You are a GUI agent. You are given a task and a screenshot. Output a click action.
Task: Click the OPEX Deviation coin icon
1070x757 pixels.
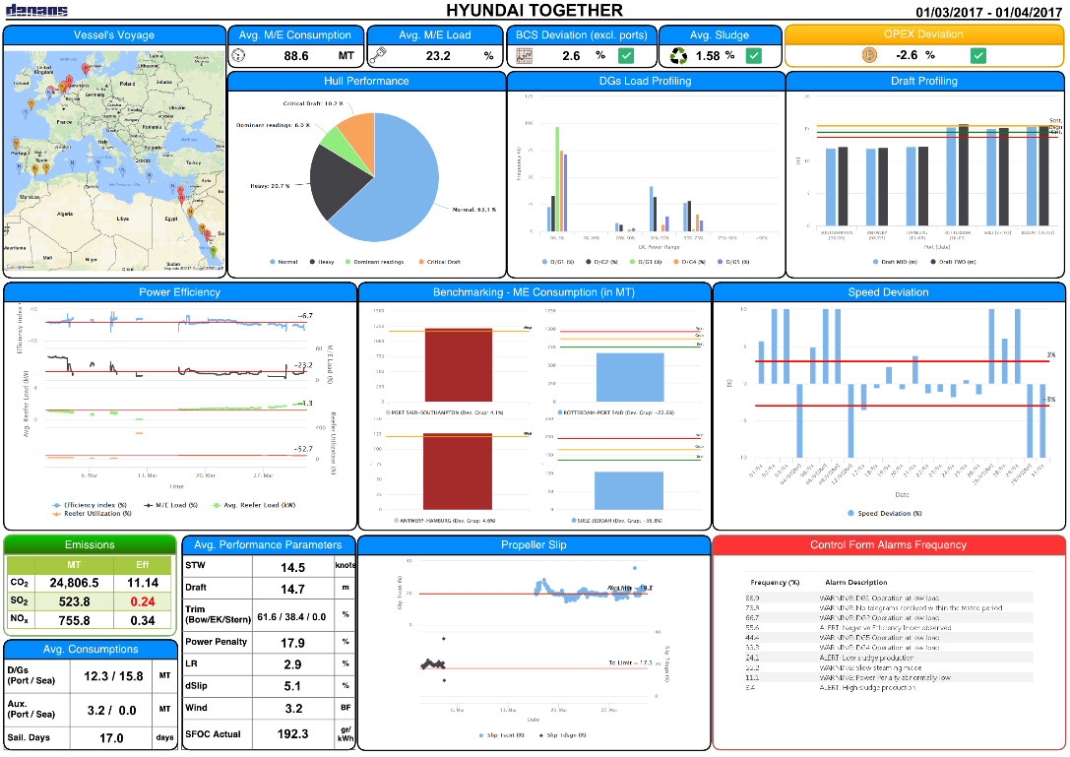pyautogui.click(x=869, y=55)
